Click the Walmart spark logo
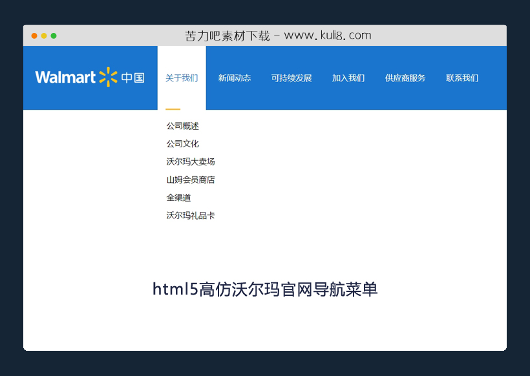 (109, 76)
